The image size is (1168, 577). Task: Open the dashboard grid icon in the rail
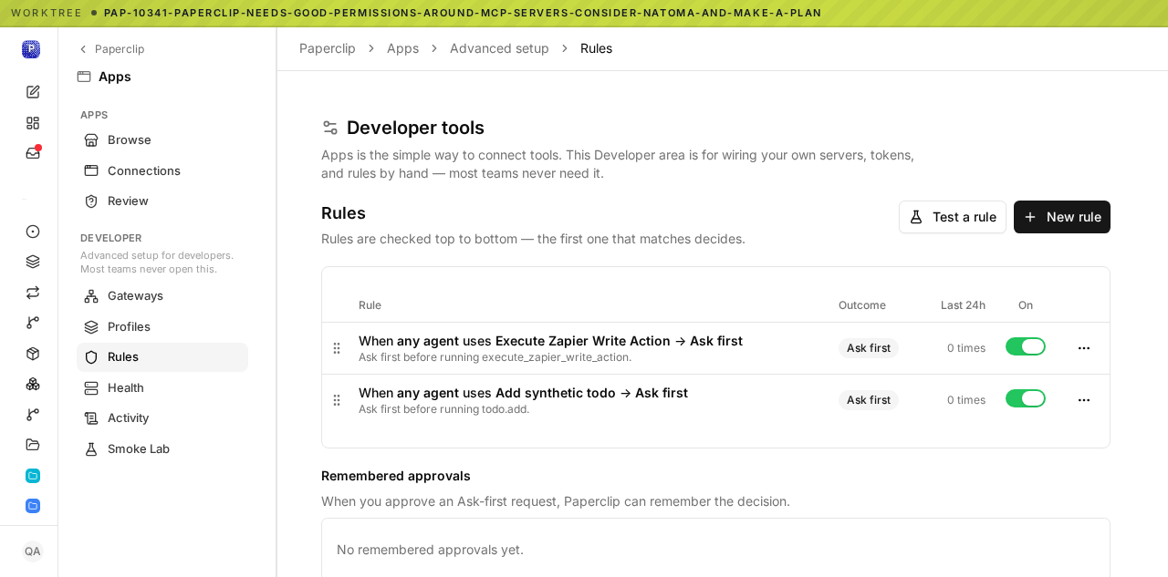(x=33, y=122)
